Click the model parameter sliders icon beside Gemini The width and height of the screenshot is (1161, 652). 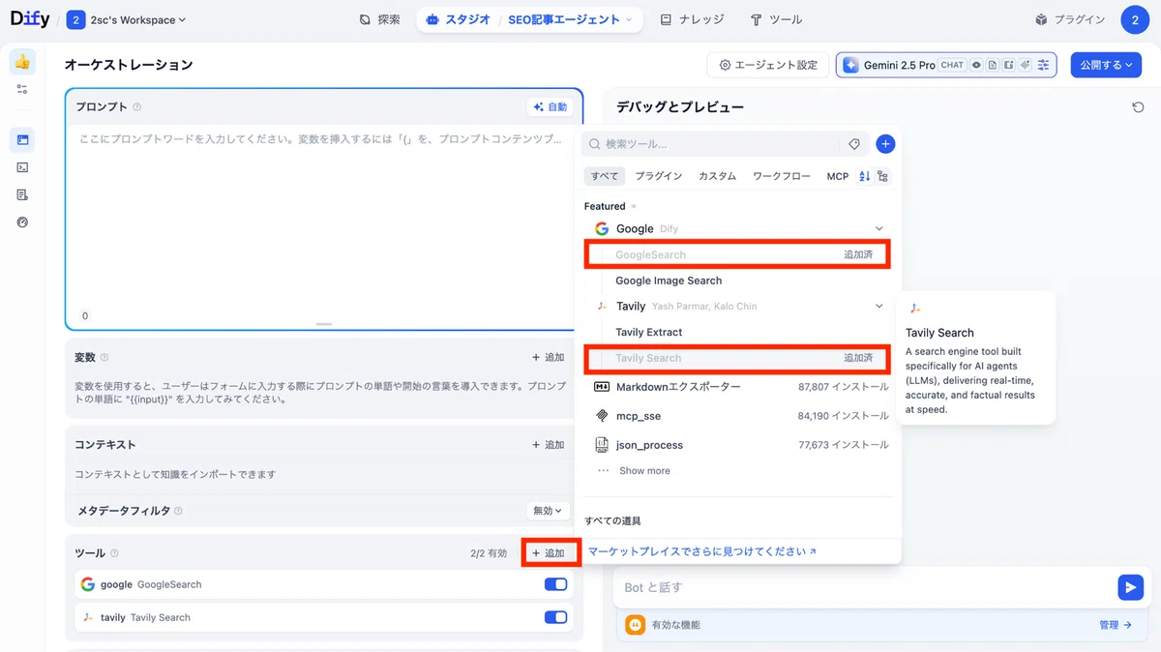click(1043, 65)
